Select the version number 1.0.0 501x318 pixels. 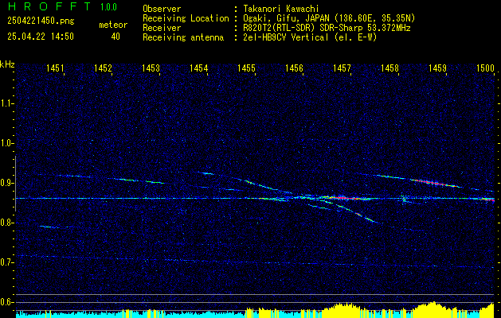click(108, 7)
